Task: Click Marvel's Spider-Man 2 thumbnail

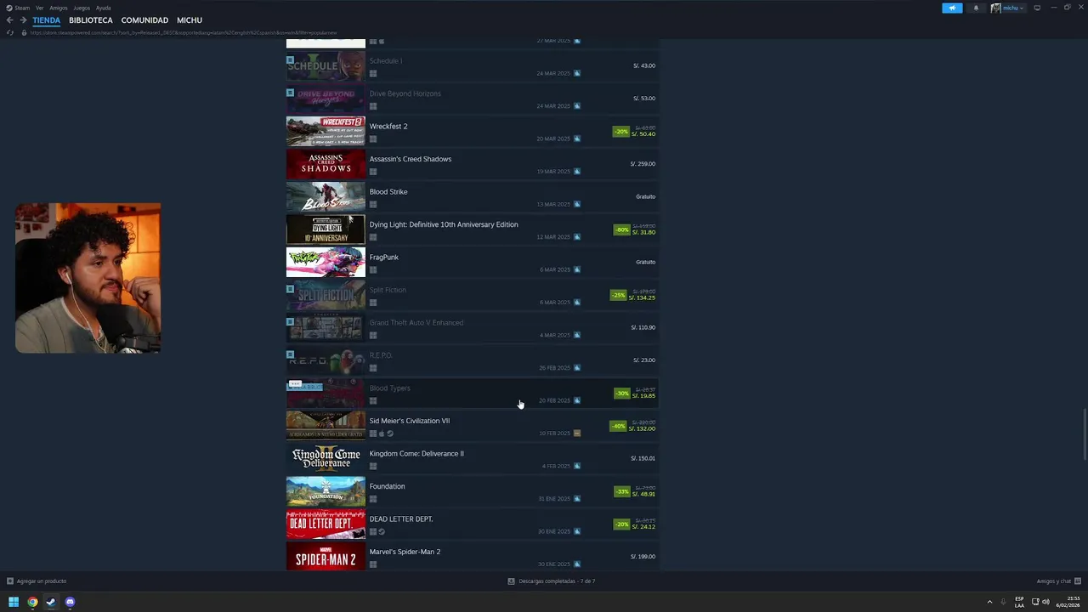Action: 326,557
